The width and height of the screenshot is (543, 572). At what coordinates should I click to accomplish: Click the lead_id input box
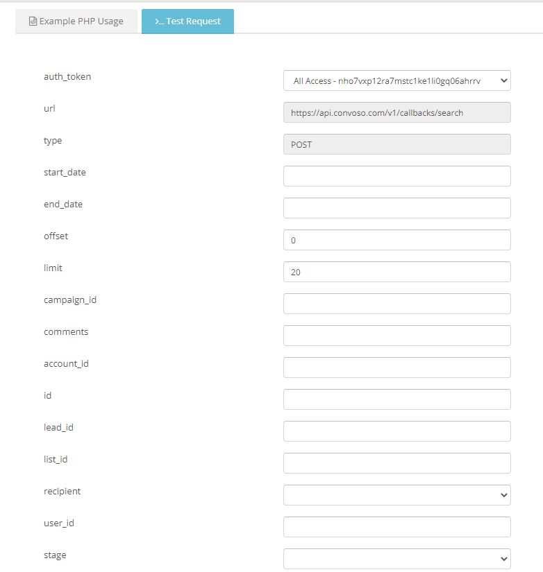click(x=396, y=431)
